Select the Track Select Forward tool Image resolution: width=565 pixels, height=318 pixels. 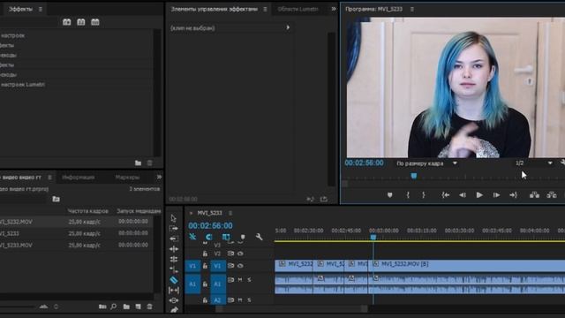[x=174, y=229]
